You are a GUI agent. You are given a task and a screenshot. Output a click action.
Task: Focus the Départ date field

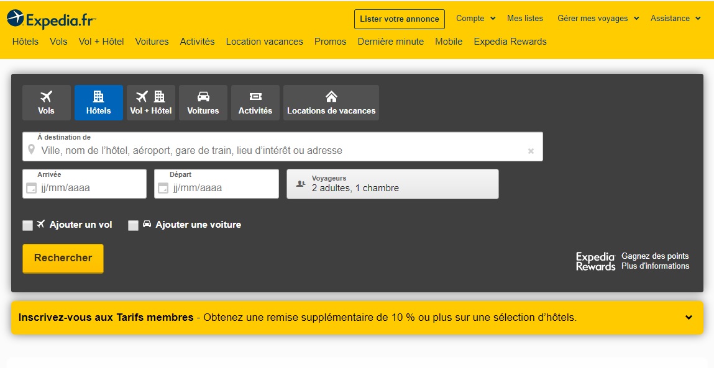217,184
